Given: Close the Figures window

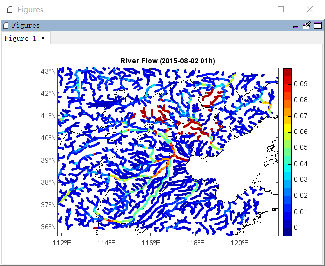Looking at the screenshot, I should pos(310,9).
